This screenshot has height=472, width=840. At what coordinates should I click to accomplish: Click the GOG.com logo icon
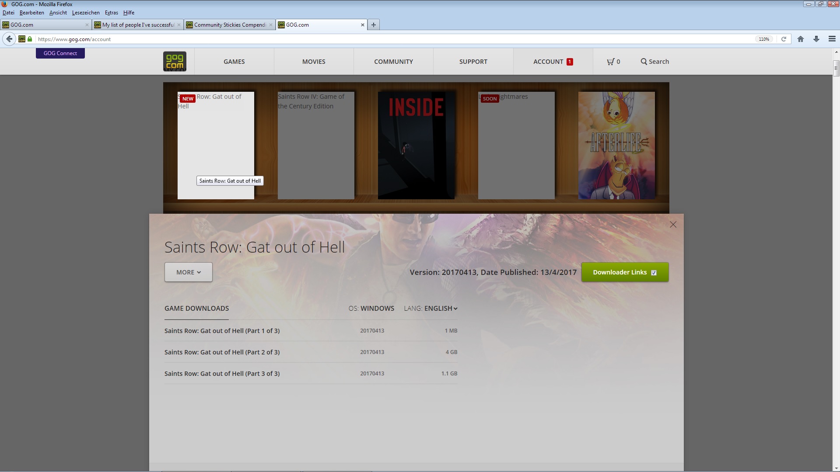click(175, 62)
